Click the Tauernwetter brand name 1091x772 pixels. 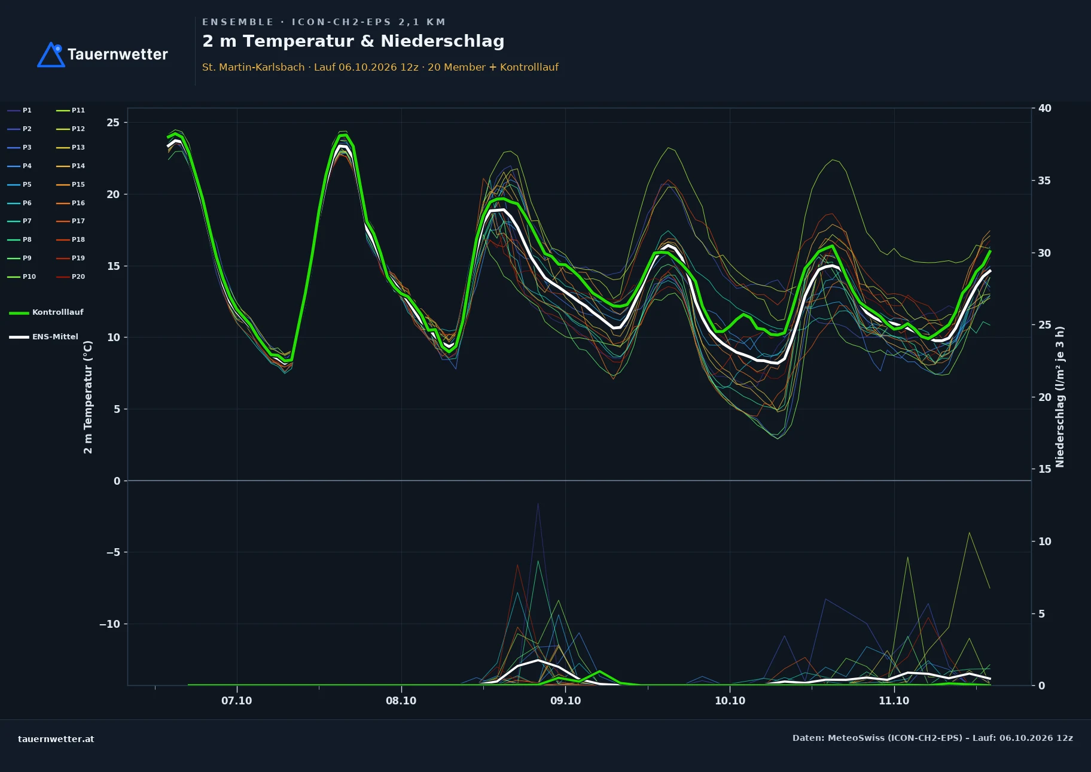click(x=118, y=54)
